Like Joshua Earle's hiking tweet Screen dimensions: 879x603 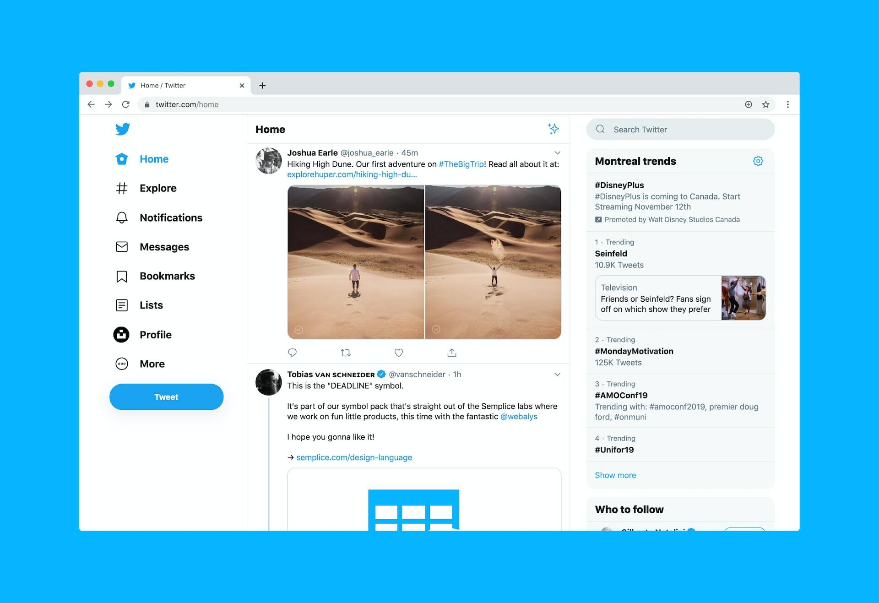[x=399, y=352]
